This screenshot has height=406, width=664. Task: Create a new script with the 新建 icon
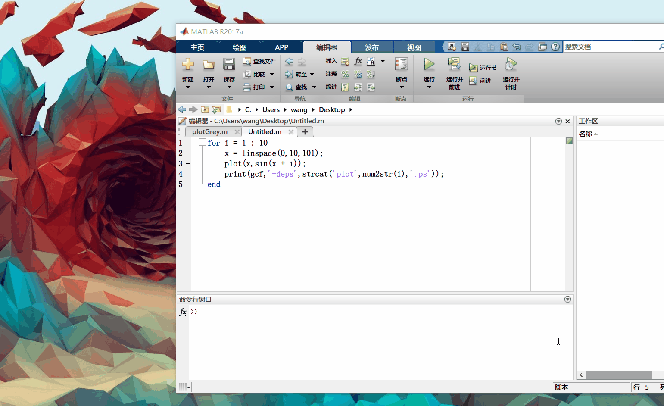pyautogui.click(x=187, y=64)
